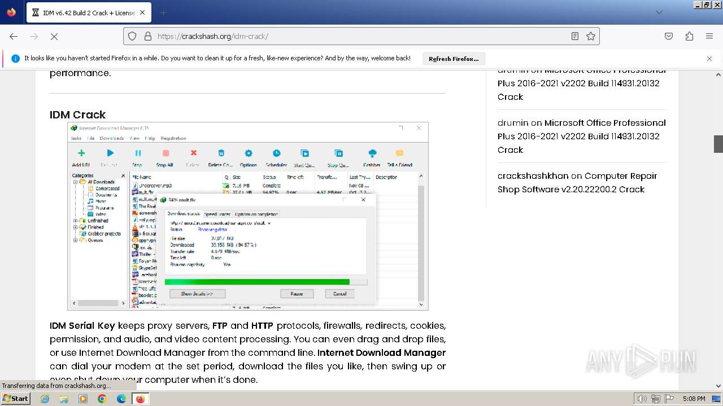Click first drumin commenter name
The image size is (723, 406).
[513, 70]
